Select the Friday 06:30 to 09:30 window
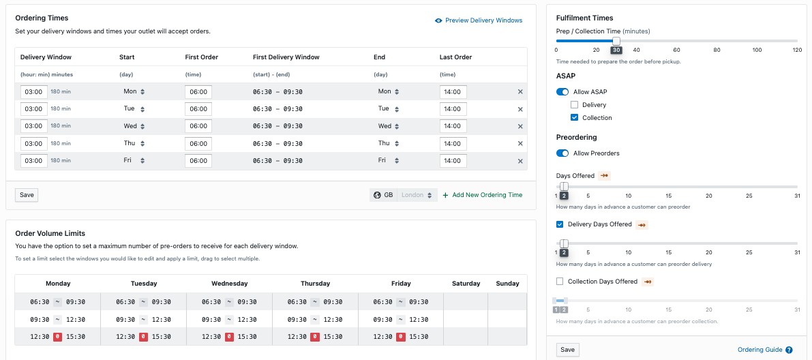 click(401, 301)
